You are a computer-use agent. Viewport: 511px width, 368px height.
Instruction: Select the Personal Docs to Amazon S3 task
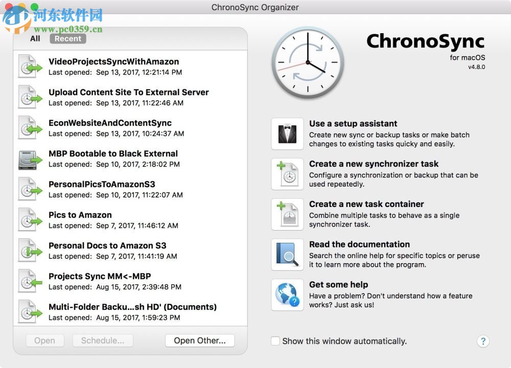click(107, 245)
